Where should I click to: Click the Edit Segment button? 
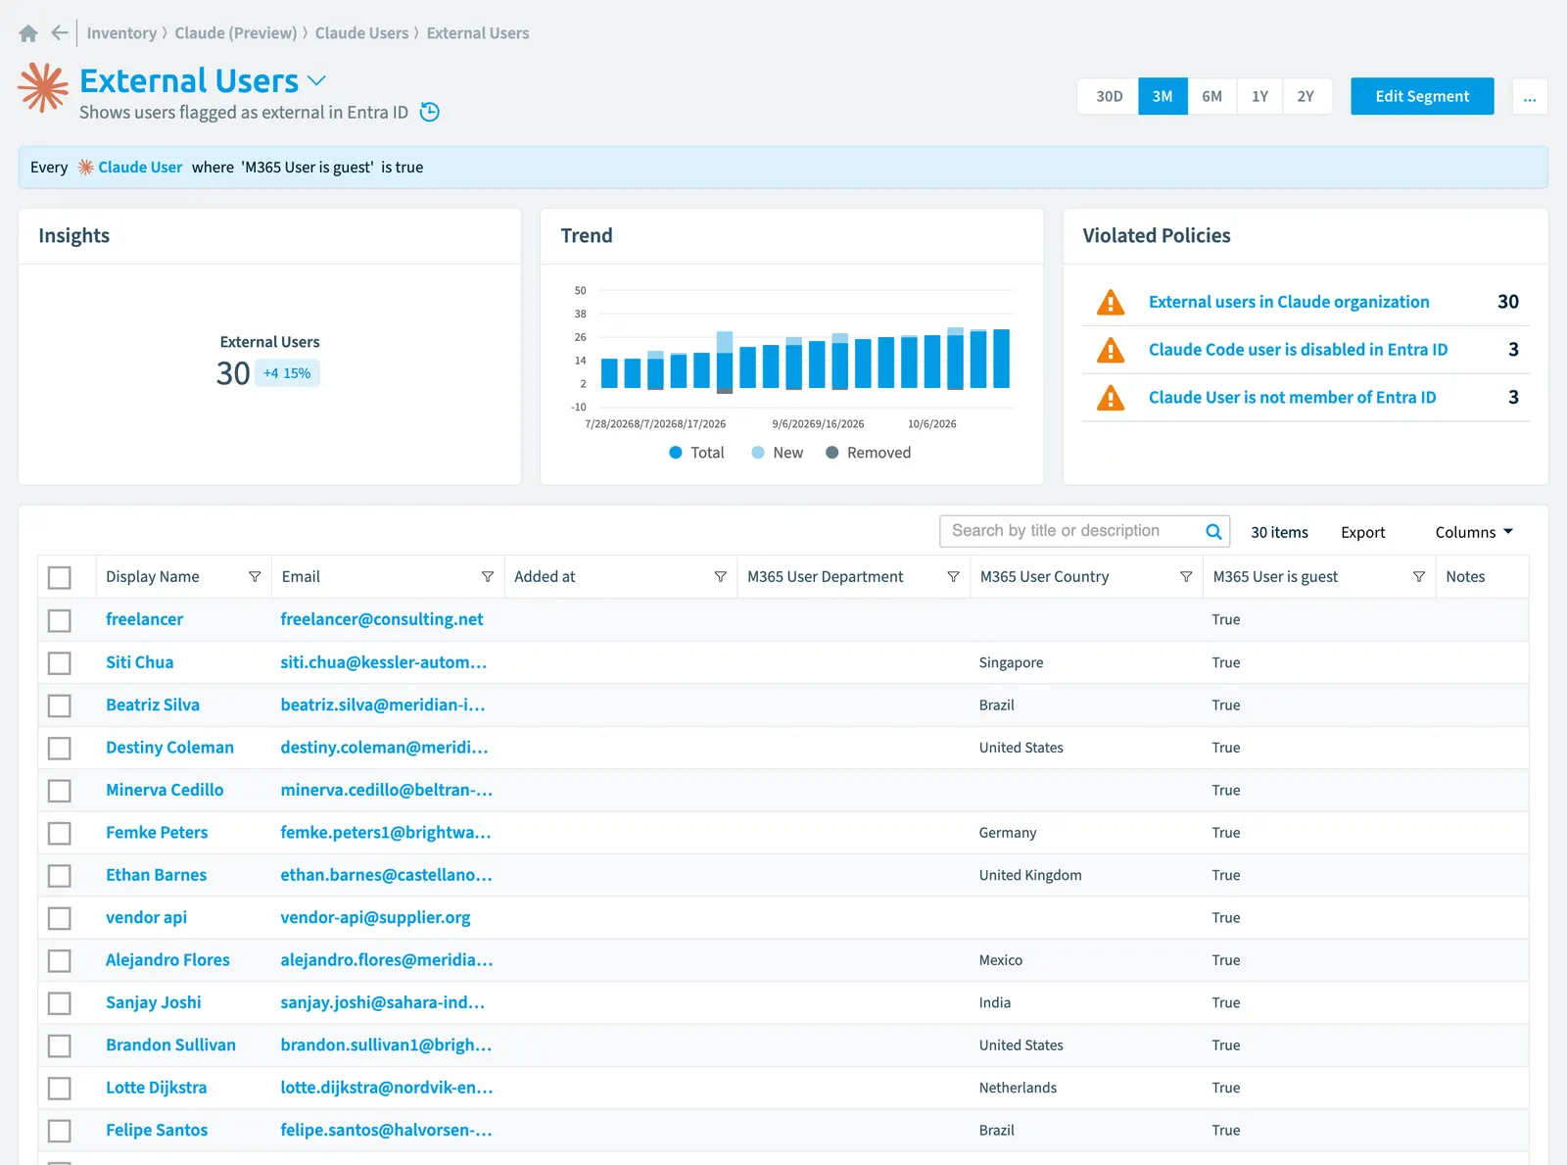pyautogui.click(x=1422, y=96)
